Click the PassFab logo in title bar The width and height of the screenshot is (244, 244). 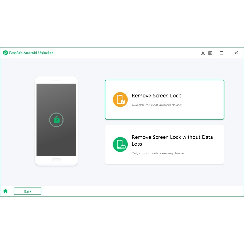click(5, 53)
